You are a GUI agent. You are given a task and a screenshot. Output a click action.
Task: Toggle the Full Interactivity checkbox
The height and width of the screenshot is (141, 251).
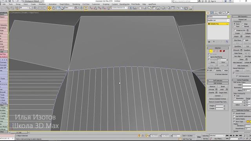click(237, 76)
